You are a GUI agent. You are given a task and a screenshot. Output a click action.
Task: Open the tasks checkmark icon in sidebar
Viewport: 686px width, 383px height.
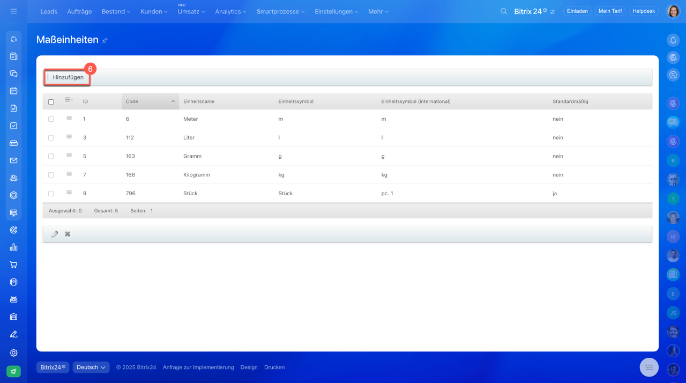14,126
